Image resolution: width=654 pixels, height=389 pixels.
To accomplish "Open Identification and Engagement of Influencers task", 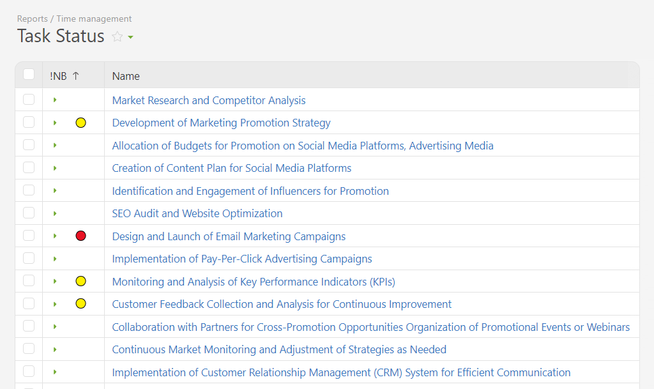I will coord(250,191).
